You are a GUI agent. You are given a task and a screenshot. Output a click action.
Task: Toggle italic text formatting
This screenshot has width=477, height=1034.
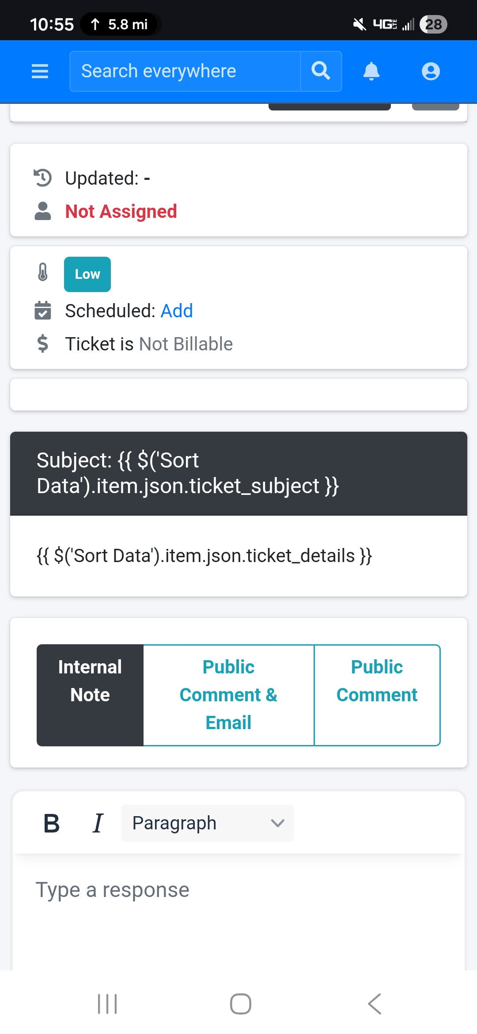98,823
